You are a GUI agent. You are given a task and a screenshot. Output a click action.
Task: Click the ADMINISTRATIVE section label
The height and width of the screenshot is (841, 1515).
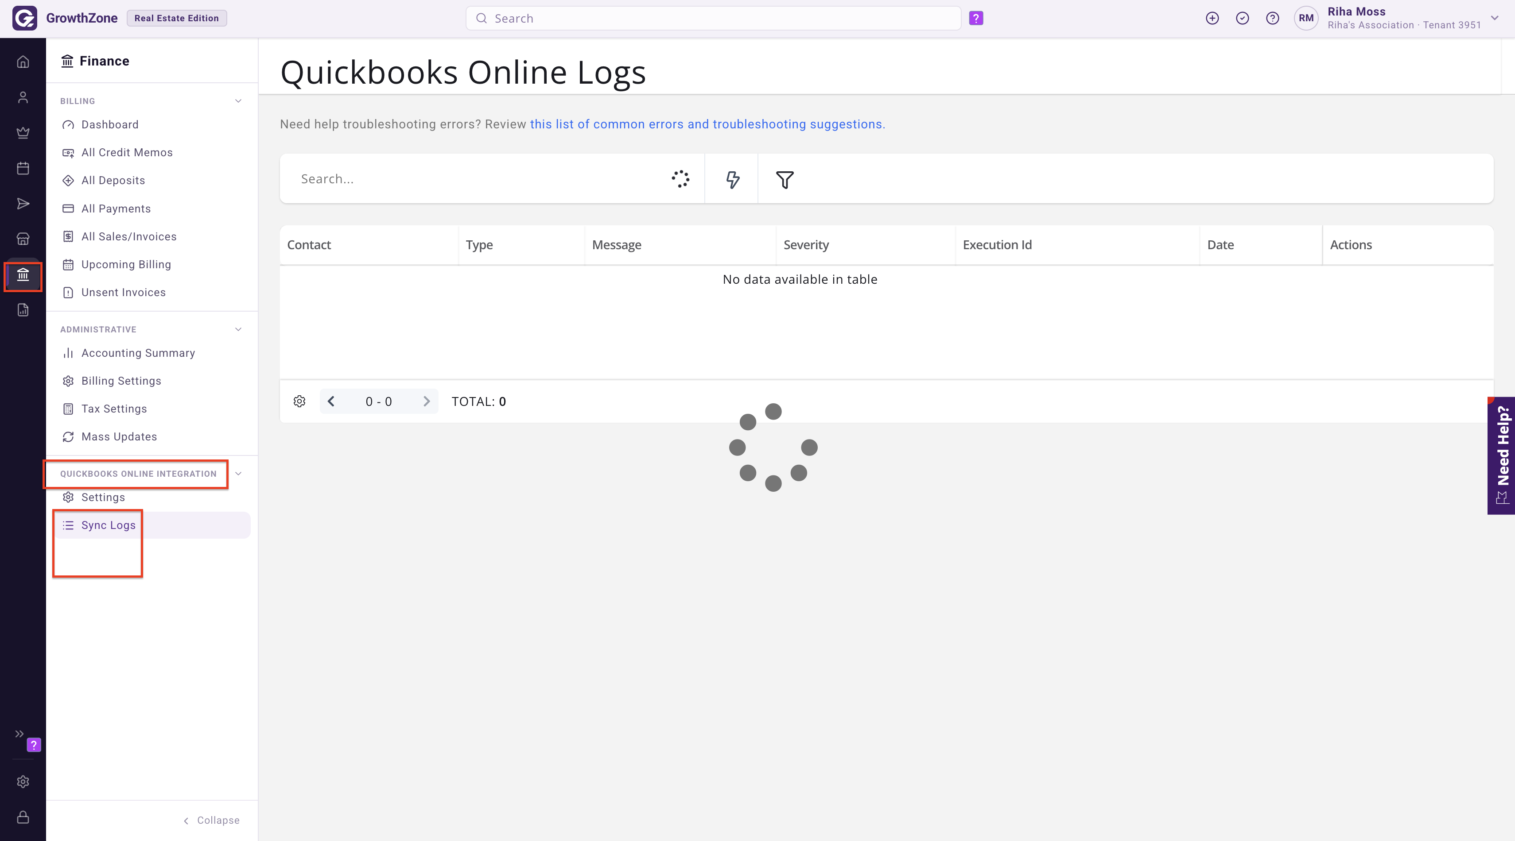[98, 329]
